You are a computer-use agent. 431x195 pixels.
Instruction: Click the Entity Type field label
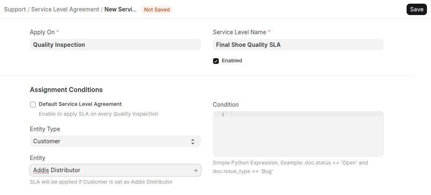click(x=45, y=129)
